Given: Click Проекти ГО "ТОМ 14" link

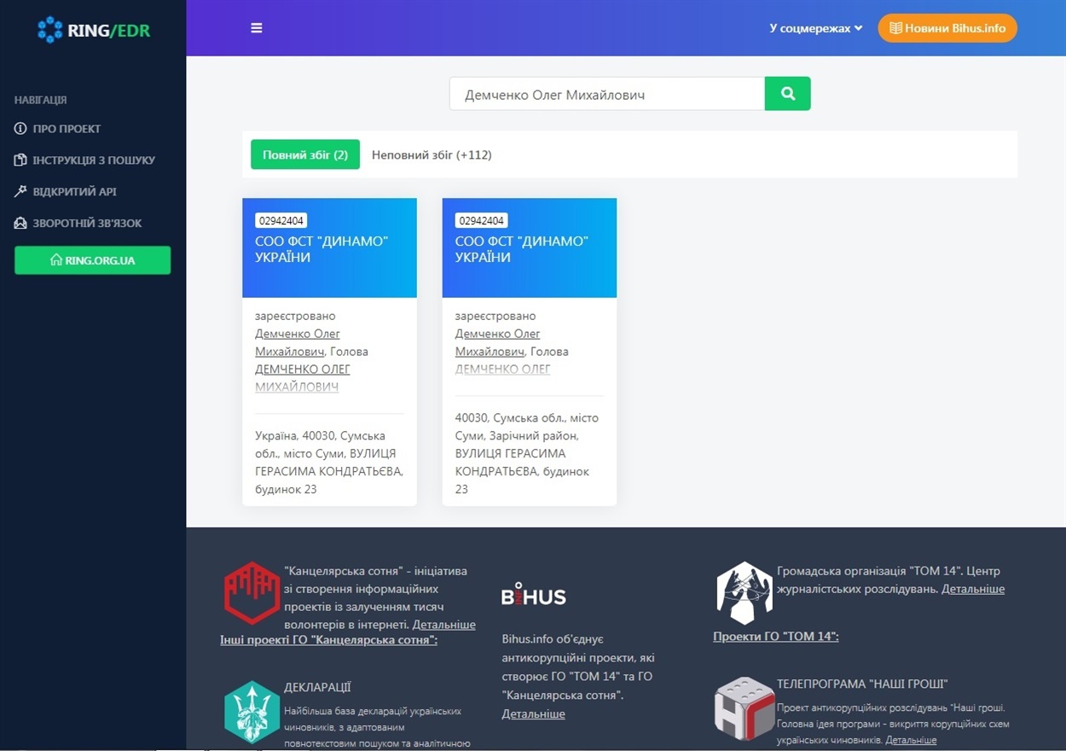Looking at the screenshot, I should (776, 636).
